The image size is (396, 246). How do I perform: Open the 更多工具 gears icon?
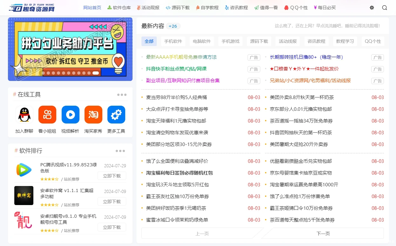point(116,115)
